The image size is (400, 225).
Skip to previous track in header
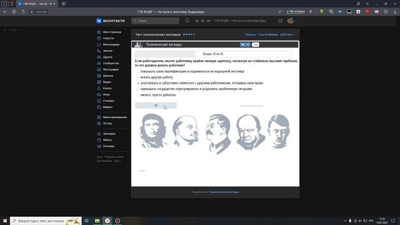[x=197, y=21]
